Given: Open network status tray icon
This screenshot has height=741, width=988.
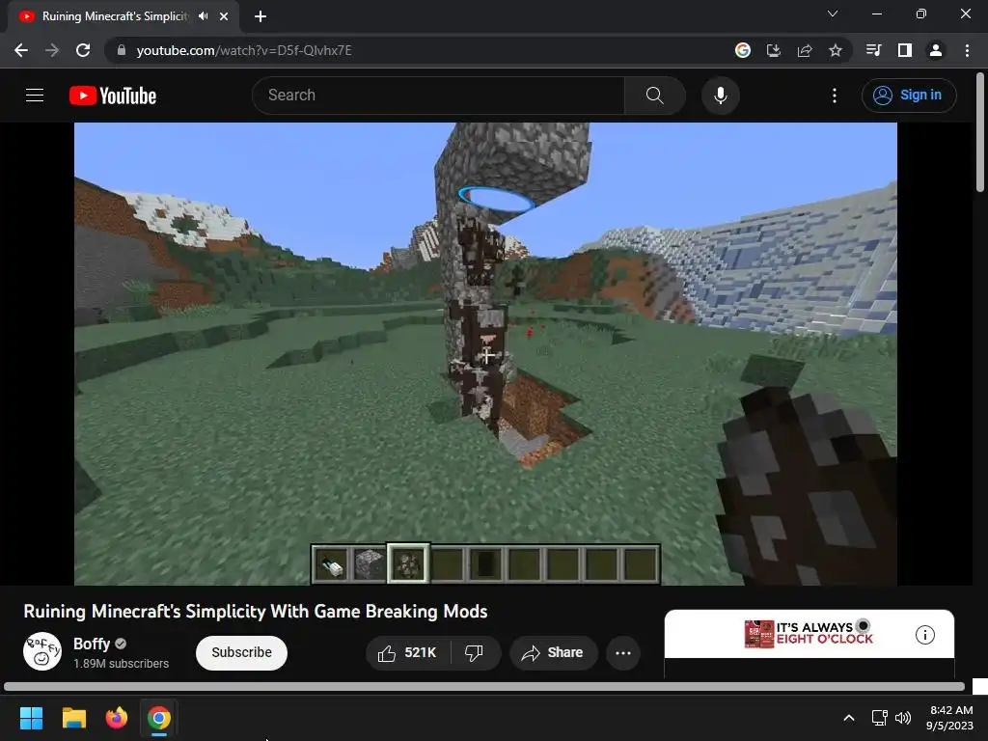Looking at the screenshot, I should point(879,718).
